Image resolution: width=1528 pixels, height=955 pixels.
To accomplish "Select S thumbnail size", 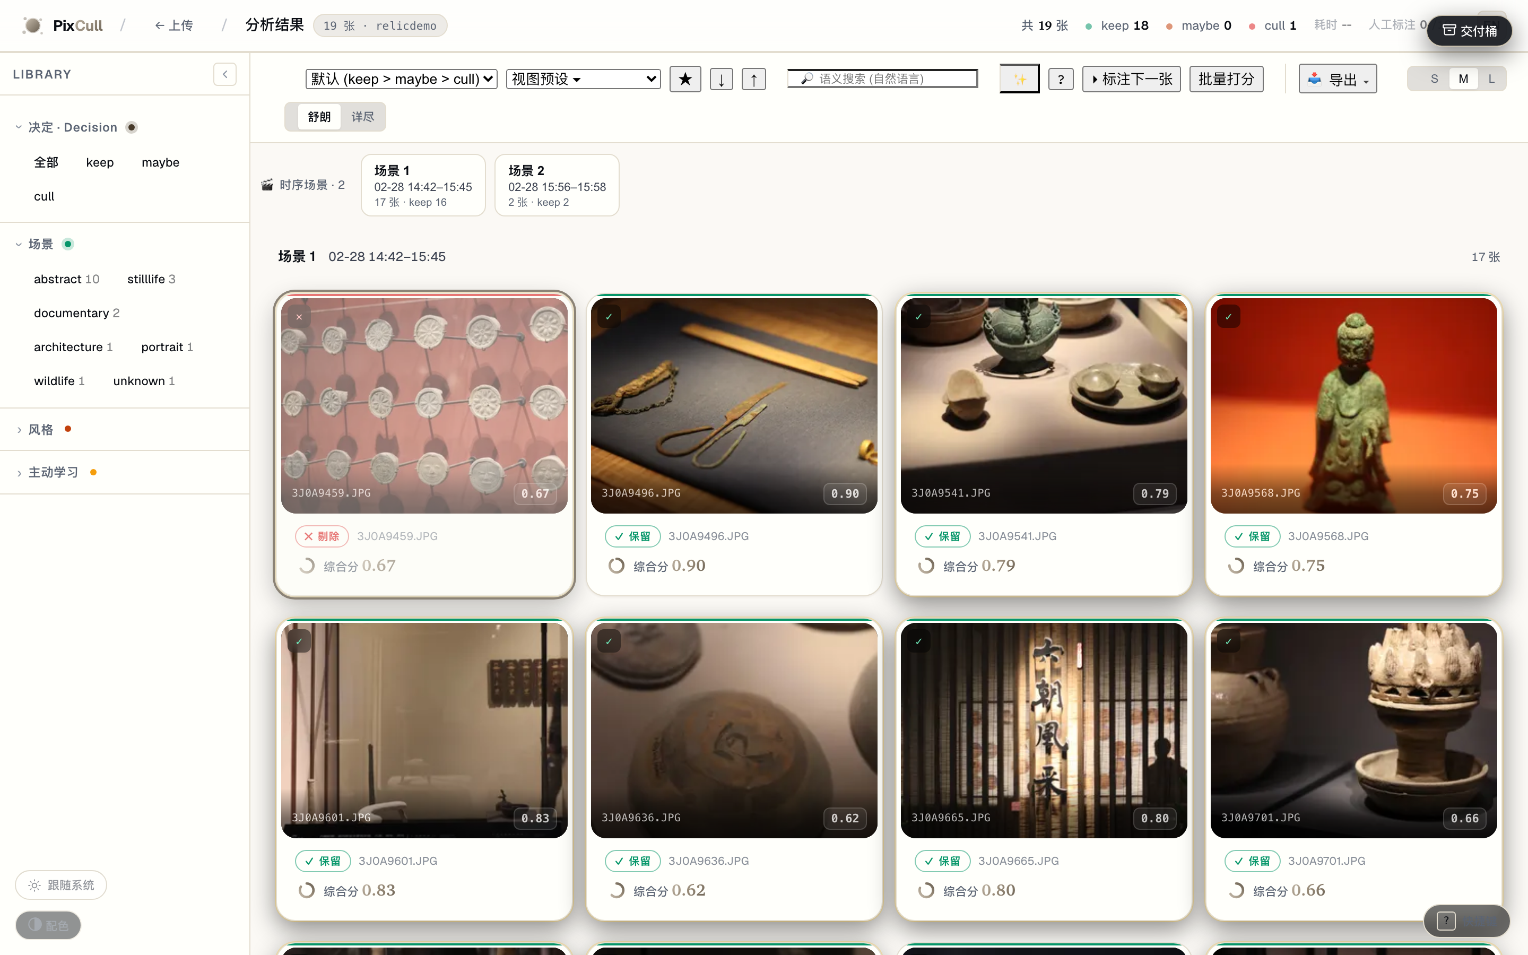I will click(1434, 79).
